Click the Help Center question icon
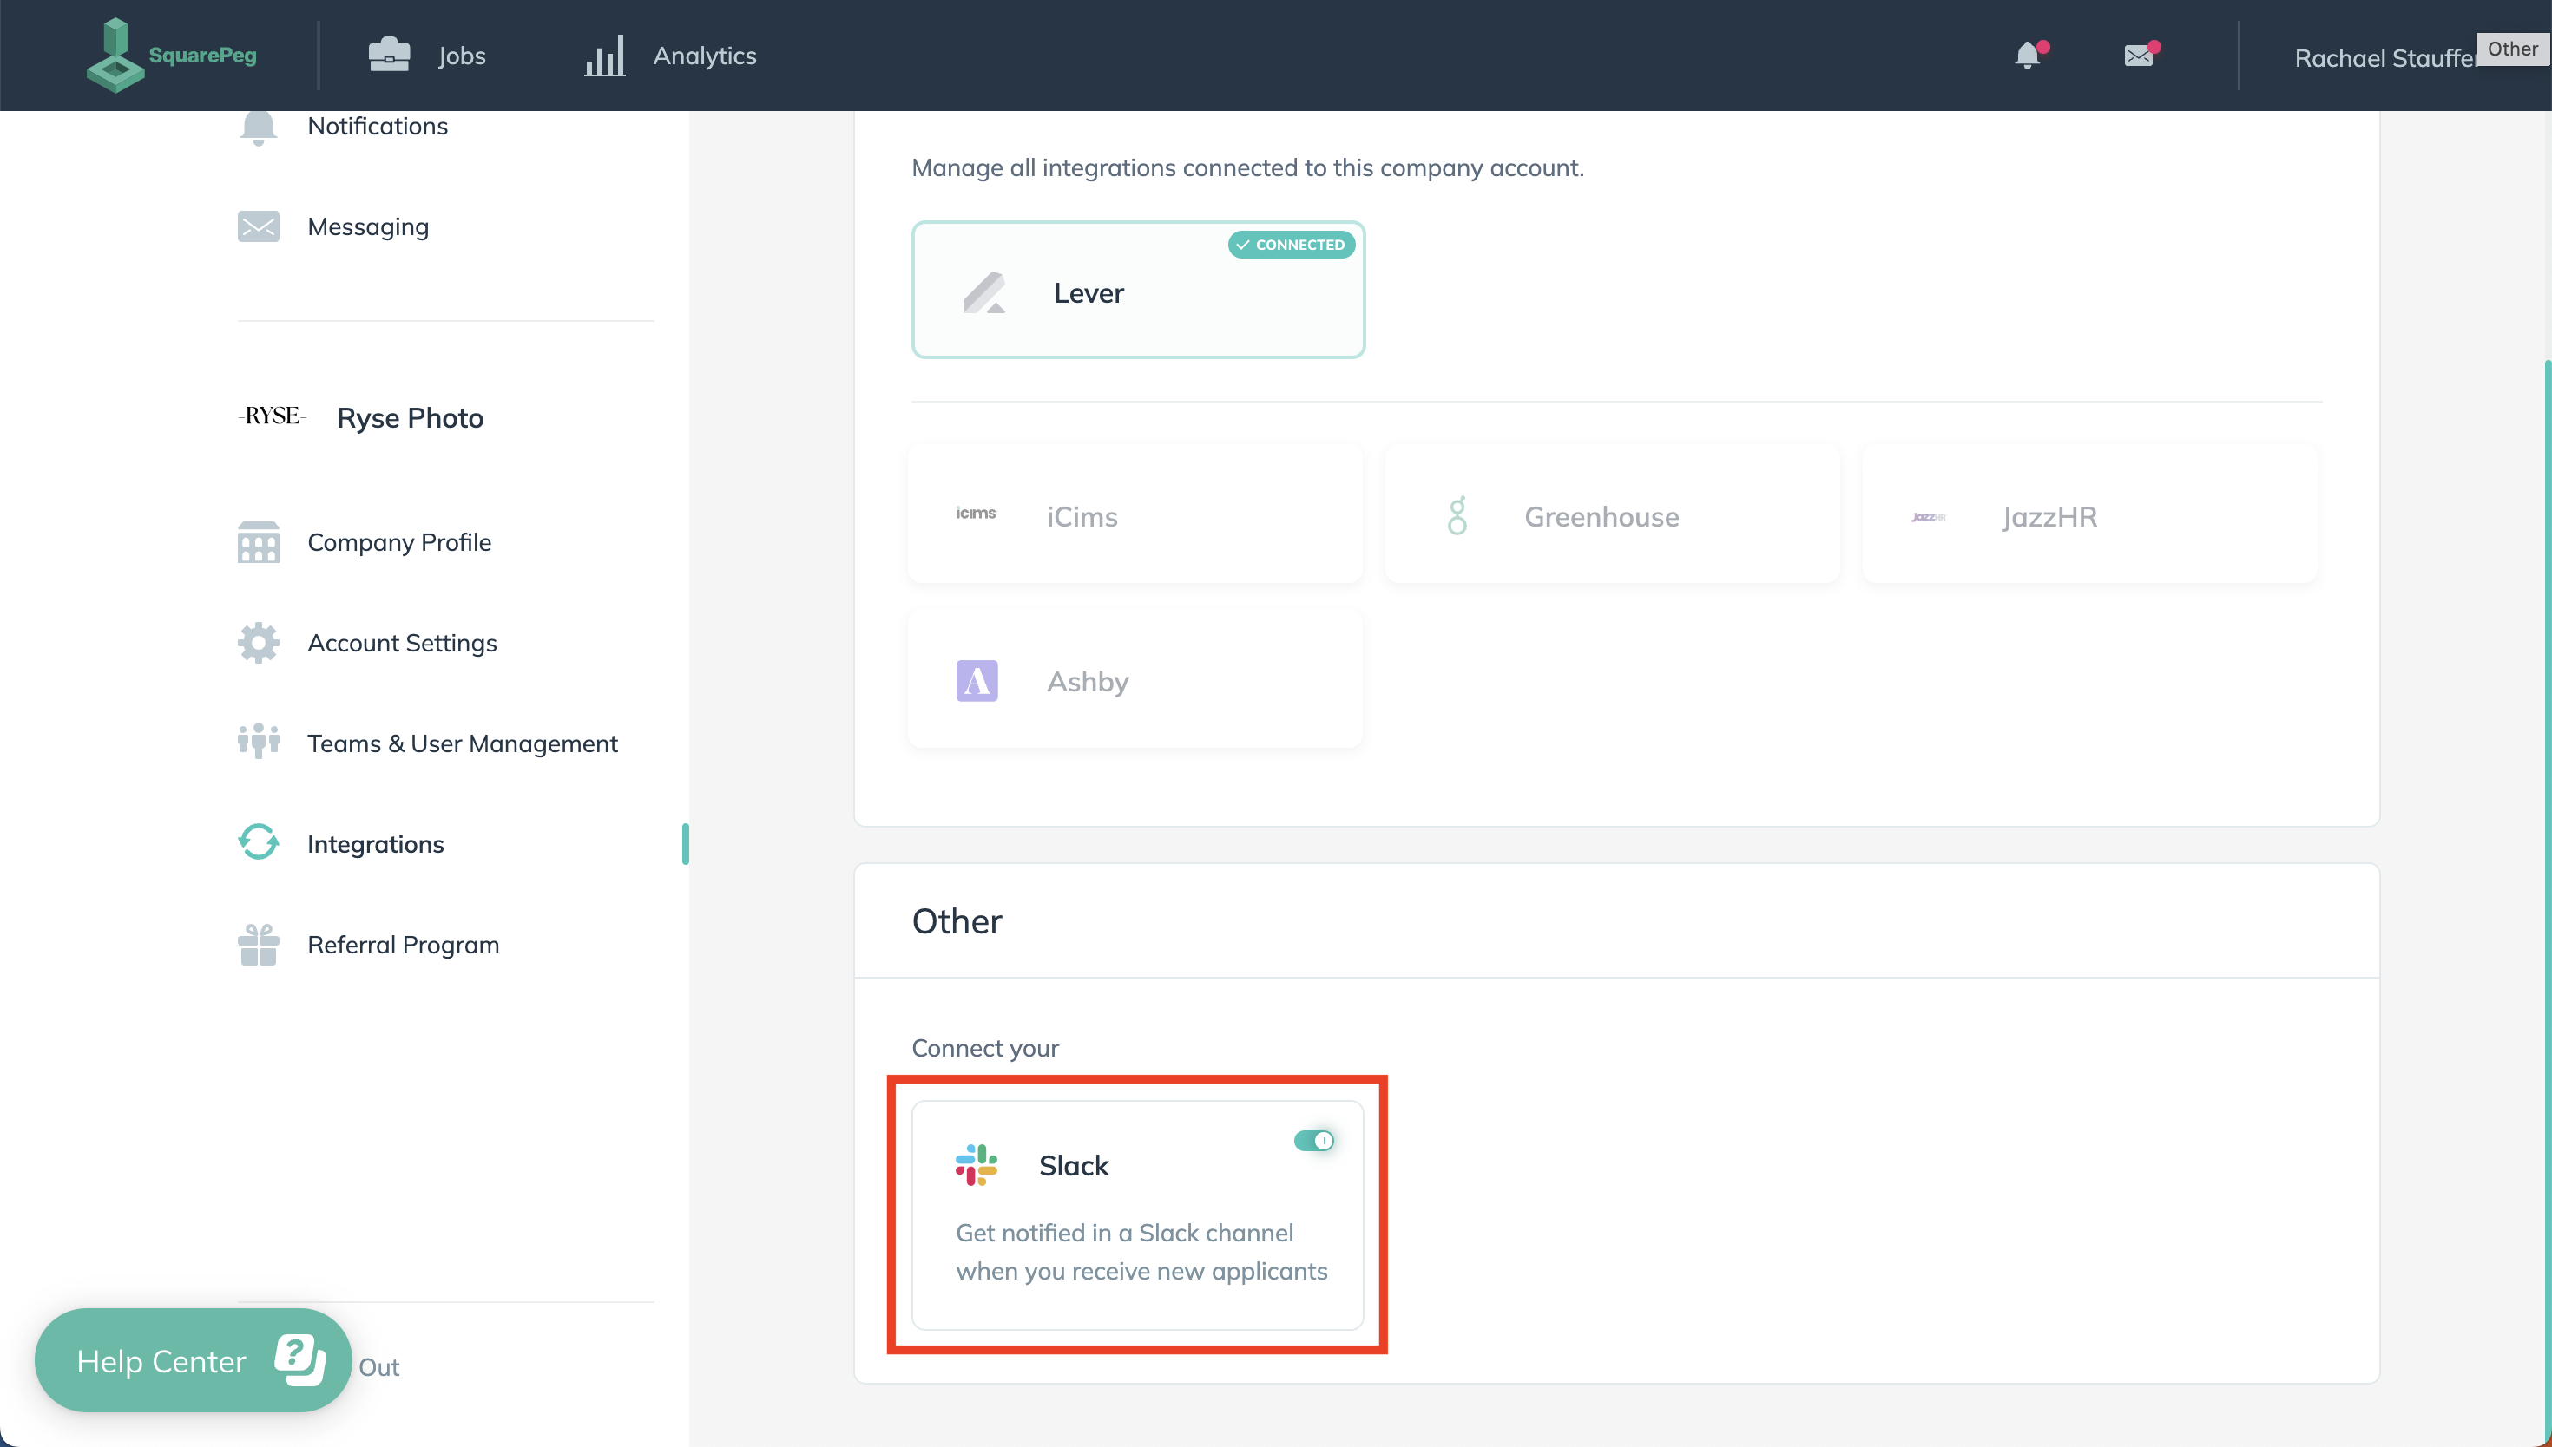 click(x=300, y=1359)
